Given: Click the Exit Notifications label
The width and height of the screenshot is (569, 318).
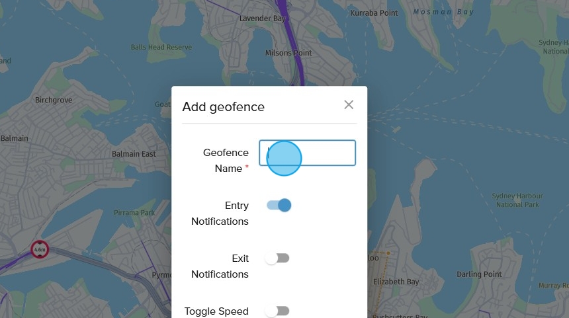Looking at the screenshot, I should [220, 266].
